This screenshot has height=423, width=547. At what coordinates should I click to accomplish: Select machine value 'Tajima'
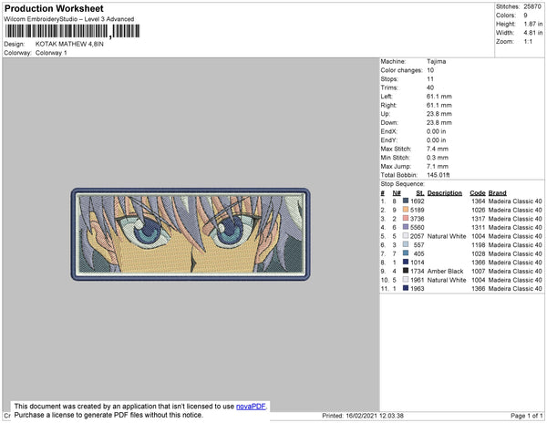(436, 61)
